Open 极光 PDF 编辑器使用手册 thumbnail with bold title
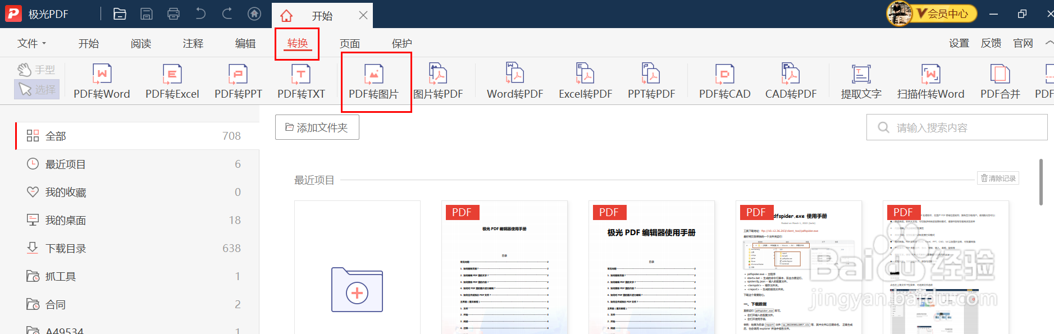Image resolution: width=1054 pixels, height=334 pixels. click(651, 268)
